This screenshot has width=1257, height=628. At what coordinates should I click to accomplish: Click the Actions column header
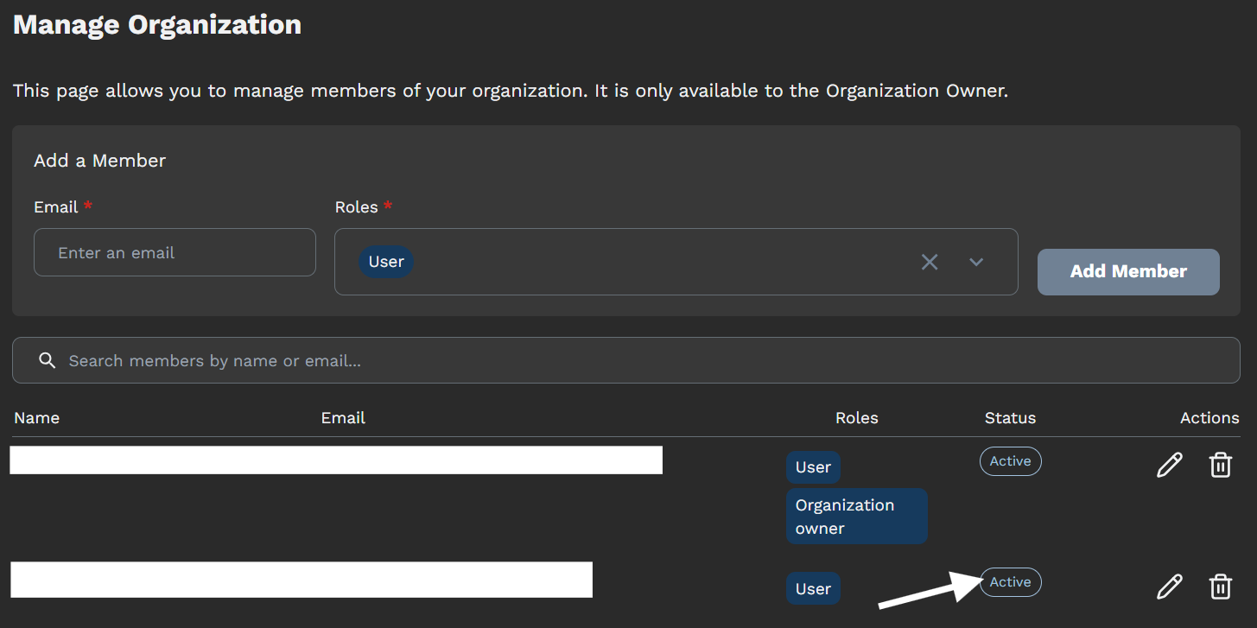click(1209, 418)
